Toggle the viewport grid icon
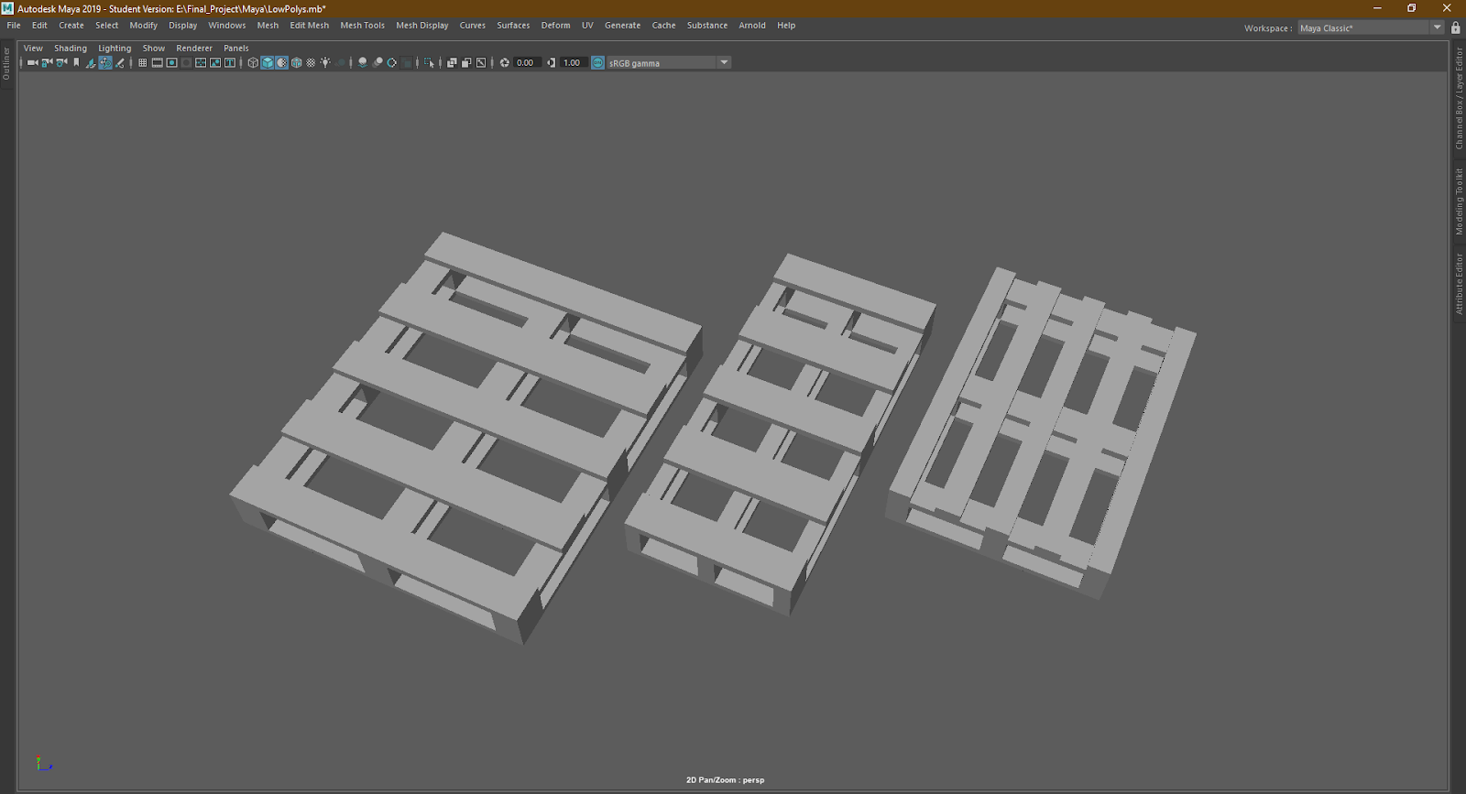 click(x=142, y=63)
